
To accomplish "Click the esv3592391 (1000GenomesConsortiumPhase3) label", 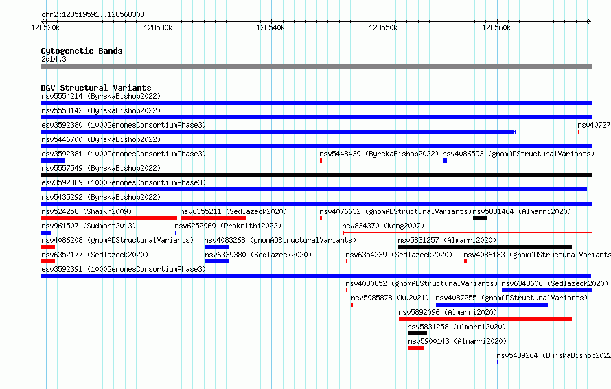I will tap(124, 269).
